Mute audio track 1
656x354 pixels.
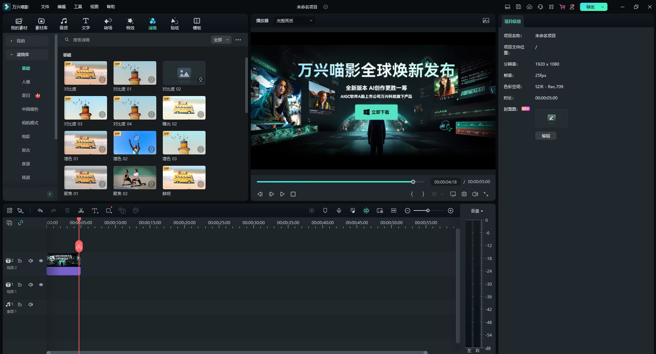(x=31, y=304)
